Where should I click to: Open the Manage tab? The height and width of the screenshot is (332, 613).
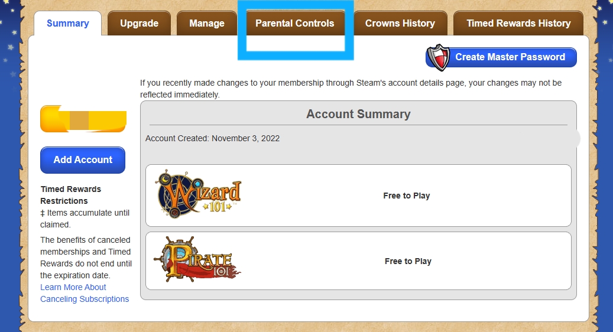(x=207, y=24)
